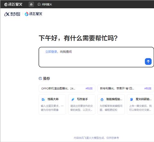This screenshot has width=154, height=142.
Task: Click the 星火科研助手 document icon
Action: [x=132, y=99]
